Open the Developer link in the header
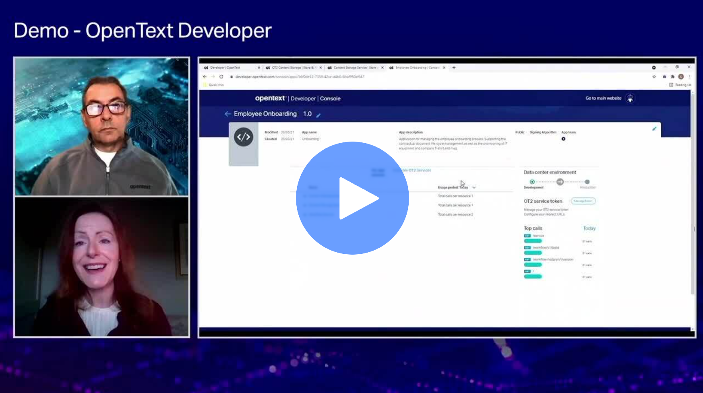This screenshot has height=393, width=703. pos(303,99)
